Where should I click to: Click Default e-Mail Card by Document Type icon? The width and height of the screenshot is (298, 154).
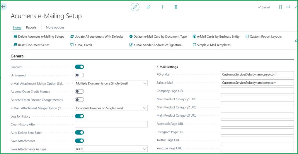point(131,36)
